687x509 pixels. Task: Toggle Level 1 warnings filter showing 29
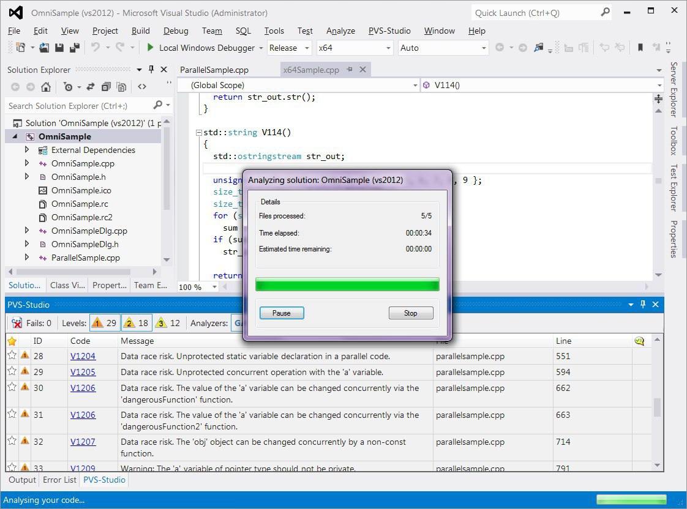click(x=104, y=323)
